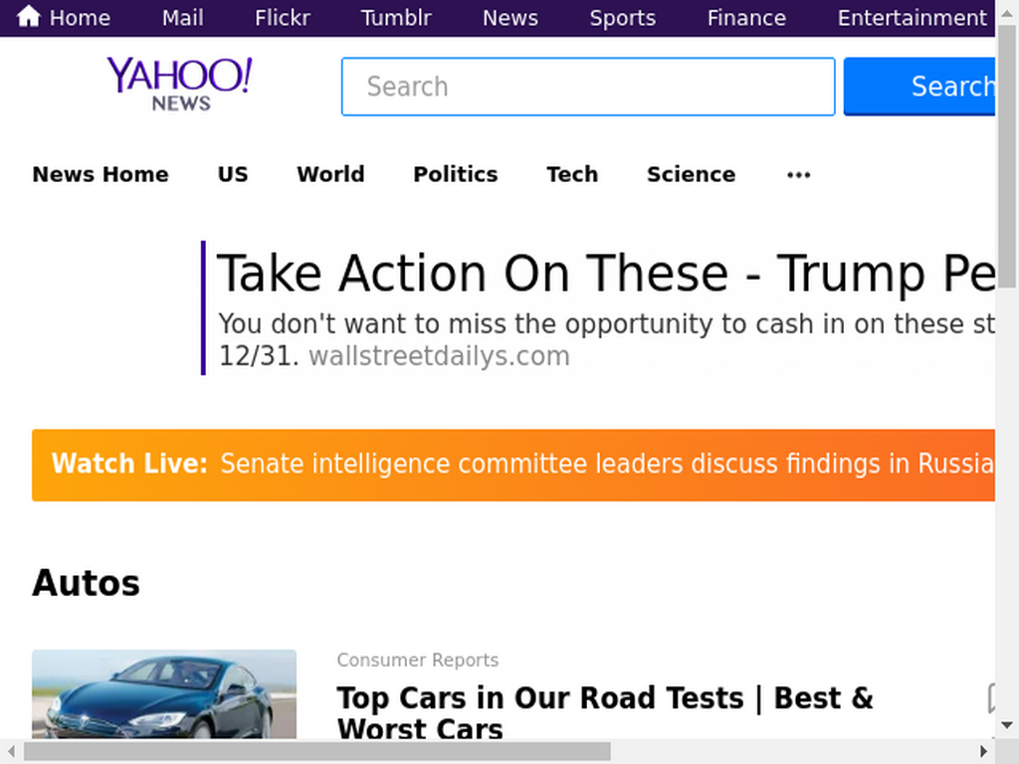Visit the wallstreetdailys.com ad link

point(439,356)
